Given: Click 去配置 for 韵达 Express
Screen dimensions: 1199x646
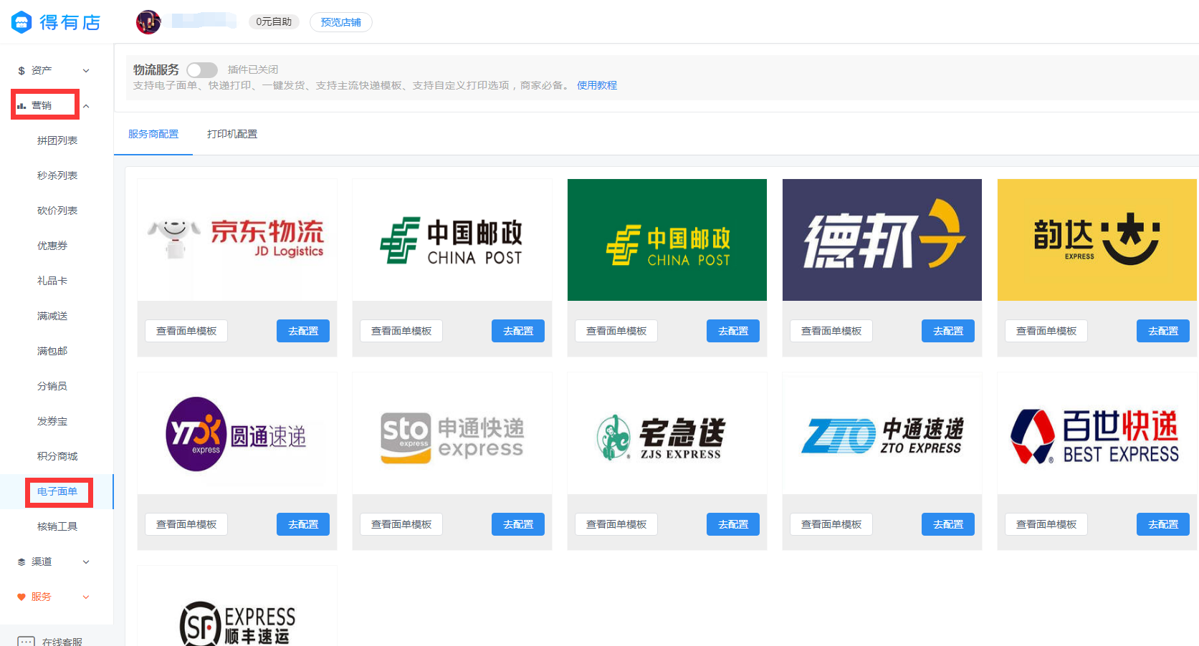Looking at the screenshot, I should [x=1163, y=331].
